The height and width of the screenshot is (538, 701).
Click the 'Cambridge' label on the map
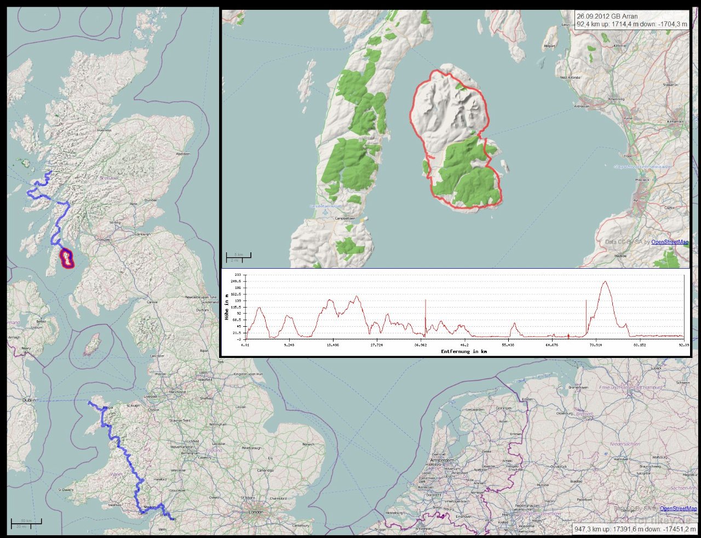266,470
